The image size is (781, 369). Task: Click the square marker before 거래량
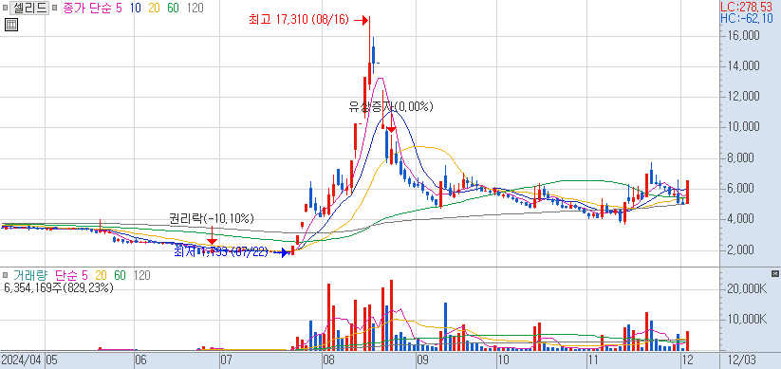(5, 275)
